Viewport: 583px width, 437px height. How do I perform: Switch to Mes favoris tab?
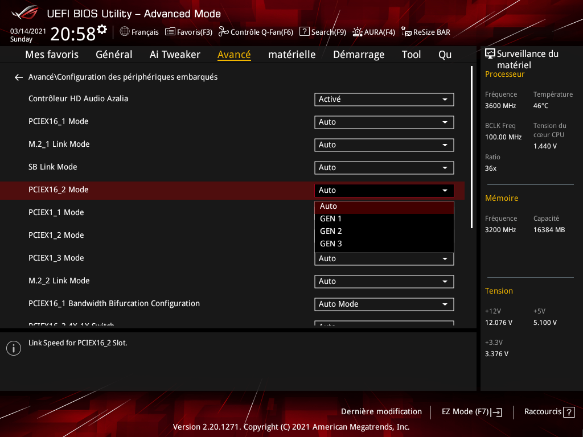(52, 55)
